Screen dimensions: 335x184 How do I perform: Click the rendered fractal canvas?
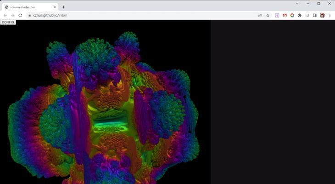pyautogui.click(x=106, y=102)
